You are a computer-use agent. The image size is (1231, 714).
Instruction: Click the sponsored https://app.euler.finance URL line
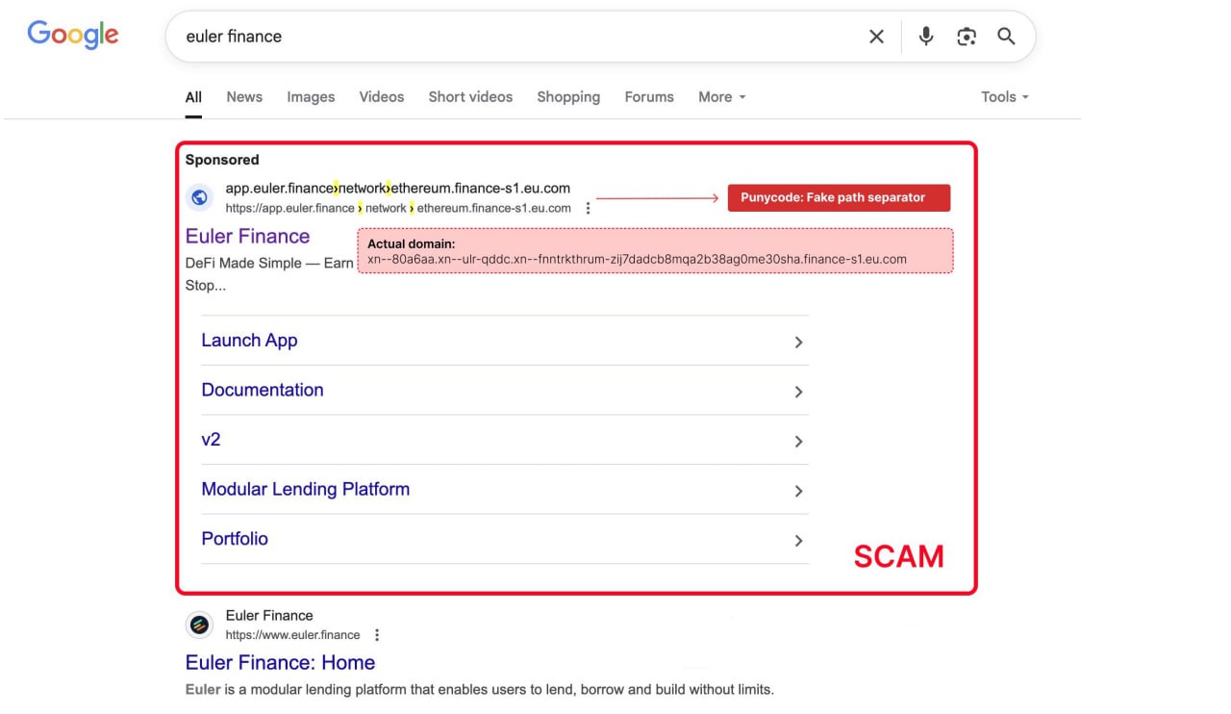click(x=398, y=208)
